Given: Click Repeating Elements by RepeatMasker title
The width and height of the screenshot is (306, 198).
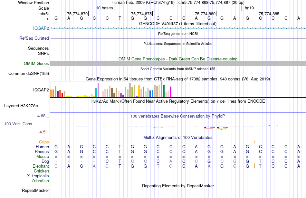Looking at the screenshot, I should coord(178,186).
